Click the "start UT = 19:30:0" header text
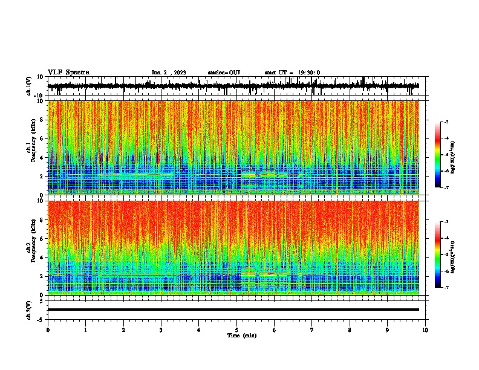Viewport: 479px width, 370px height. point(292,73)
